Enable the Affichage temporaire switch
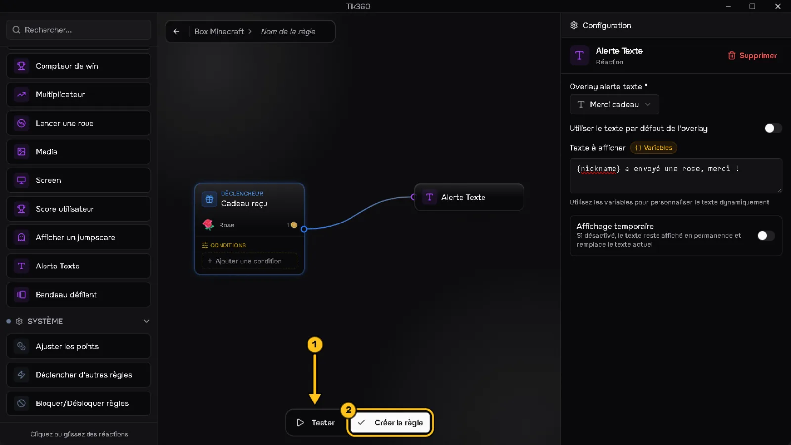 pyautogui.click(x=766, y=236)
